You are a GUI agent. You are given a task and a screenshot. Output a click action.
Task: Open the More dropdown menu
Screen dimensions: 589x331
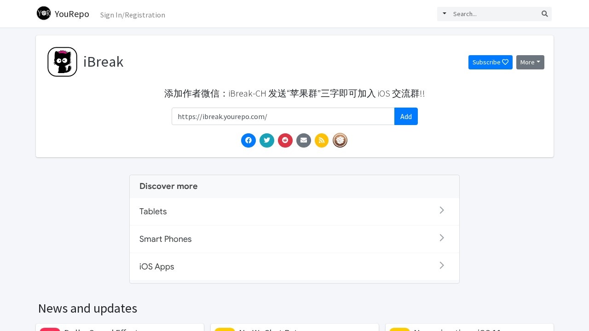pos(530,62)
